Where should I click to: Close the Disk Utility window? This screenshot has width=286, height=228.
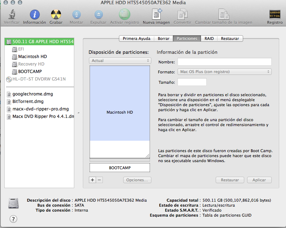(6, 2)
